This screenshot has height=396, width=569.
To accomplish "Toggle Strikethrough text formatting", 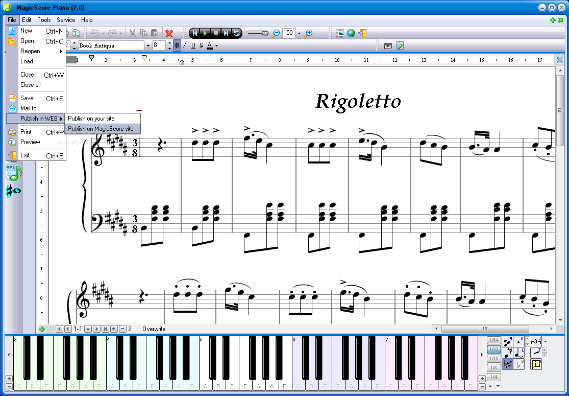I will (202, 46).
